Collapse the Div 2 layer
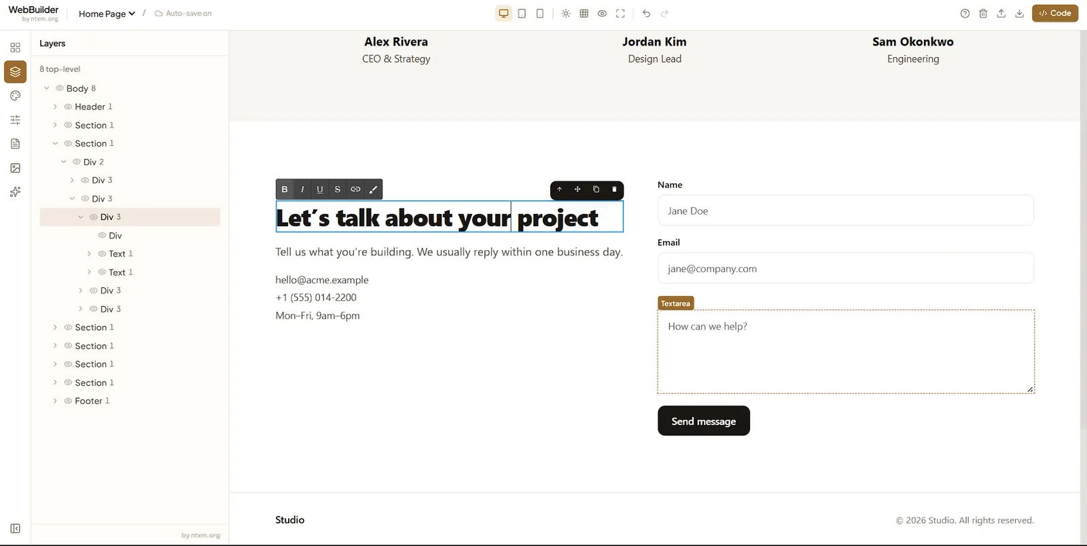Viewport: 1087px width, 546px height. point(64,162)
